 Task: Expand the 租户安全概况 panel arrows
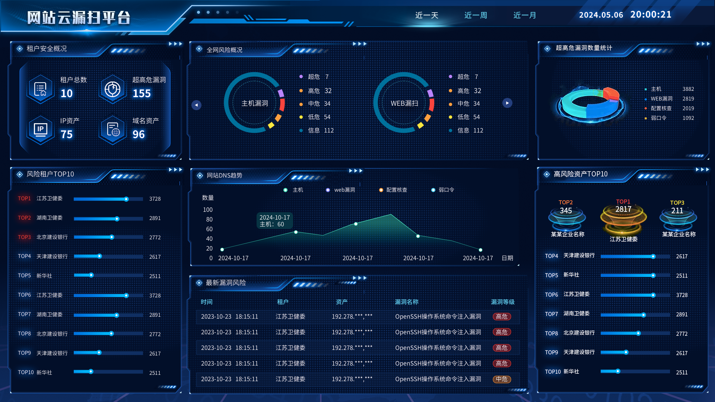pyautogui.click(x=175, y=44)
